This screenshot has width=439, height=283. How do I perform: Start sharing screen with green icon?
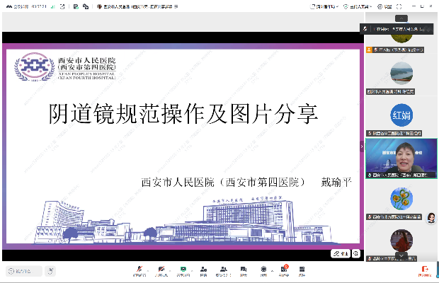pyautogui.click(x=183, y=271)
